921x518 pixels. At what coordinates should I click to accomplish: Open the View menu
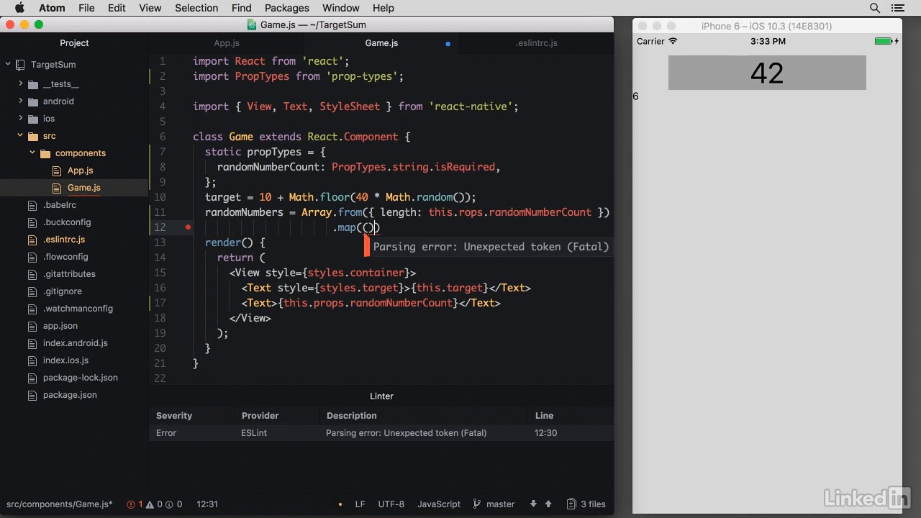click(x=150, y=8)
